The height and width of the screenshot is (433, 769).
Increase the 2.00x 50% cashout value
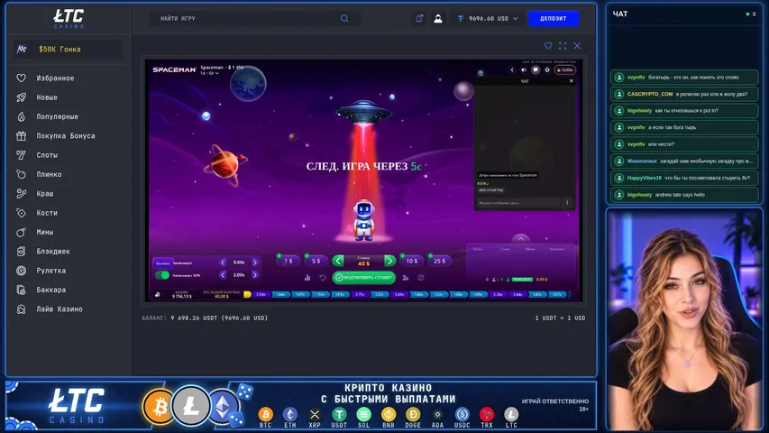255,275
